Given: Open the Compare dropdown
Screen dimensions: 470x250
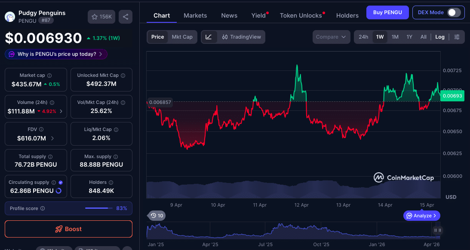Looking at the screenshot, I should click(331, 37).
